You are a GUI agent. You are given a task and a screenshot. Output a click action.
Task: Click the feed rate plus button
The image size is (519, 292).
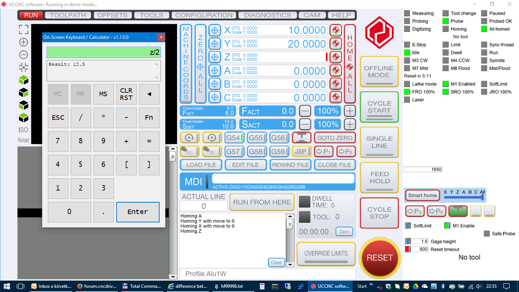coord(350,111)
